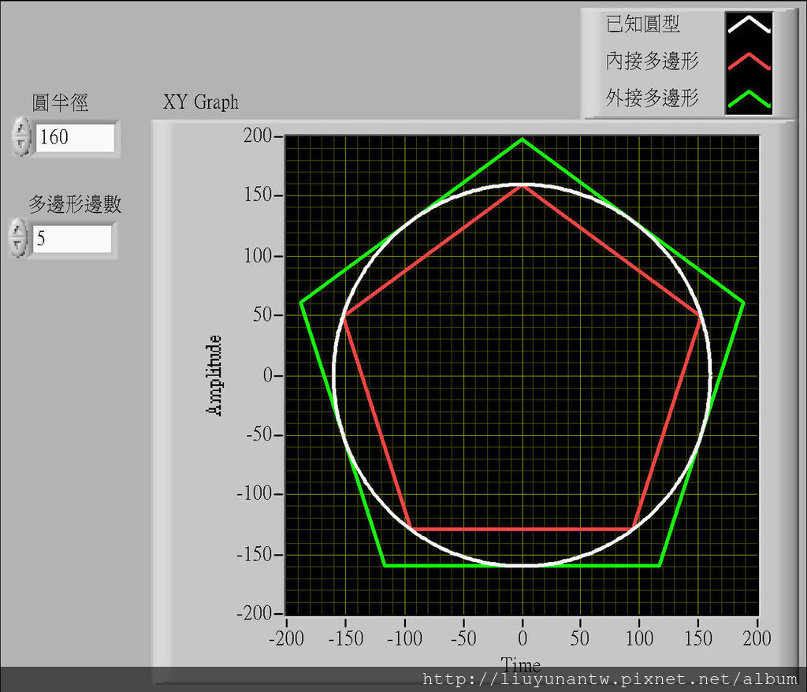Screen dimensions: 807x692
Task: Decrease 多邊形邊數 using the down arrow
Action: (x=17, y=246)
